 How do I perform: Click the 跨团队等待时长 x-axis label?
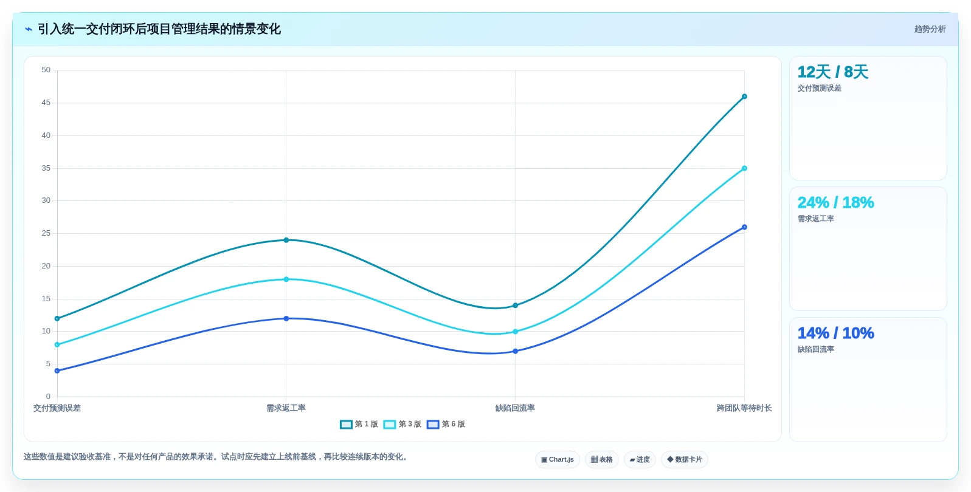744,408
